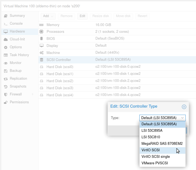Click the Hard Disk (scsi3) drive icon
196x170 pixels.
[x=41, y=88]
